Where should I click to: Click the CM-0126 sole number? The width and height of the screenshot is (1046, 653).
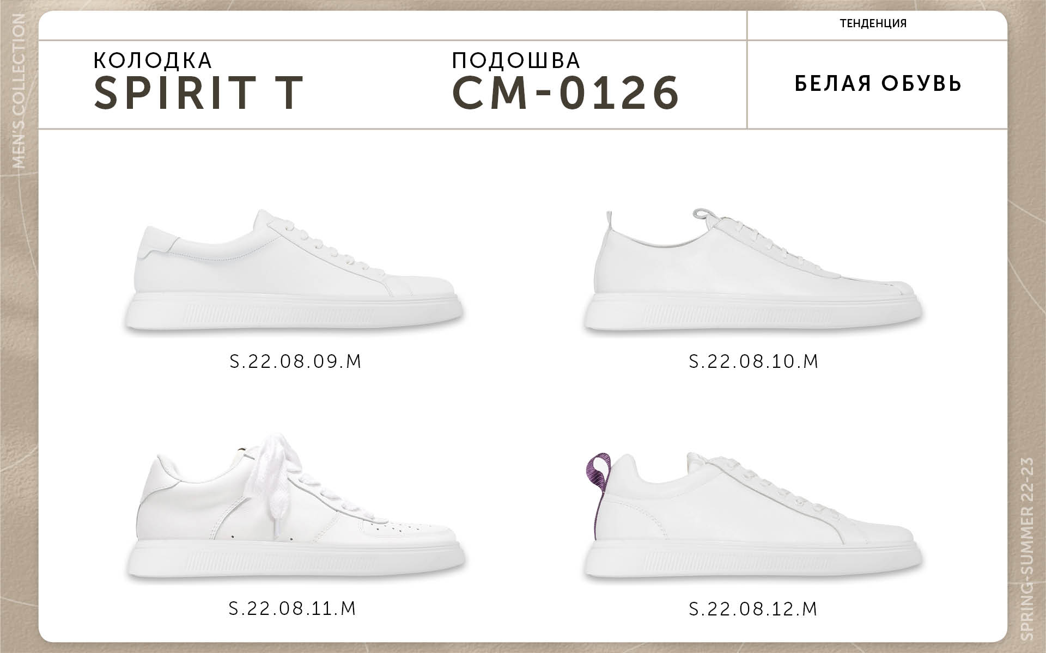coord(566,93)
